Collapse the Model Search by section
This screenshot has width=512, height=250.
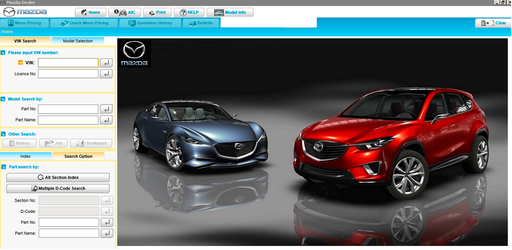3,99
